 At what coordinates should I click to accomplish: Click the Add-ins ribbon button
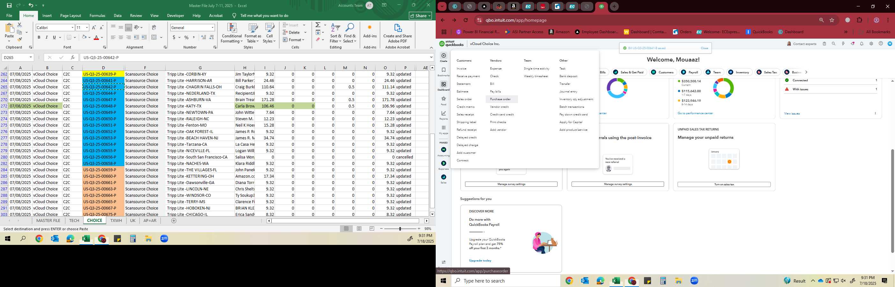pos(370,31)
